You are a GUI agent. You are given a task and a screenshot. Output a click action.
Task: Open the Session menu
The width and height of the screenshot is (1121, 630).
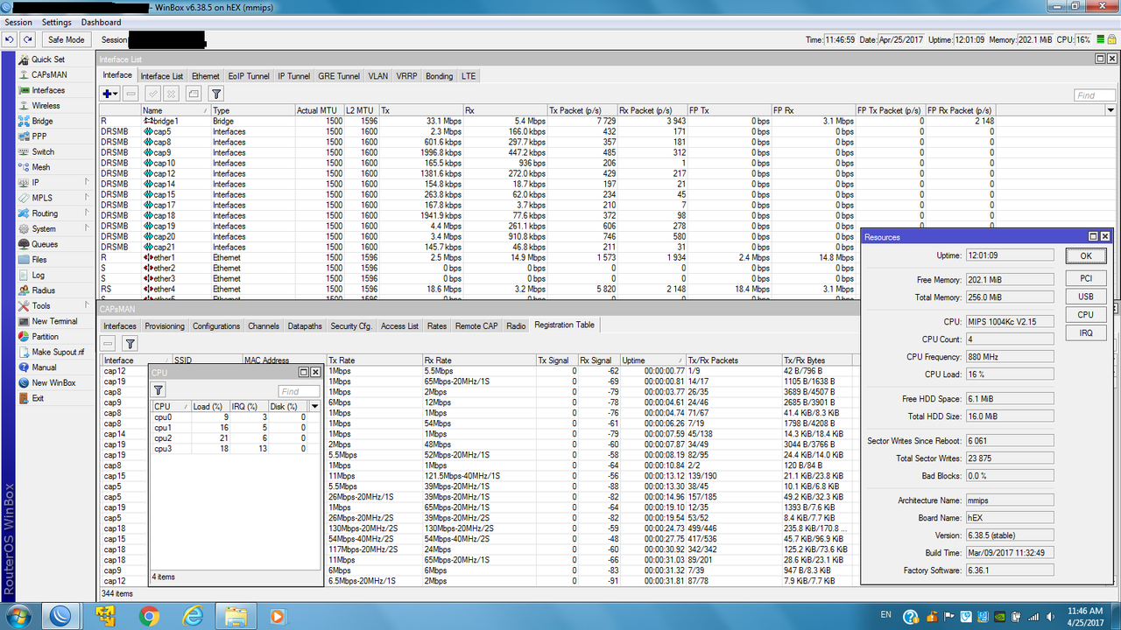tap(18, 22)
